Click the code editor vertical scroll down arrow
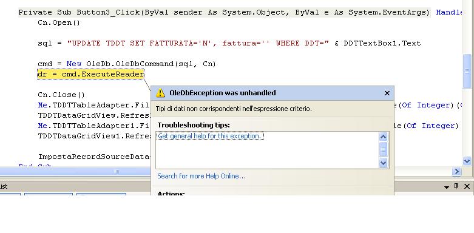Image resolution: width=474 pixels, height=233 pixels. pos(467,161)
